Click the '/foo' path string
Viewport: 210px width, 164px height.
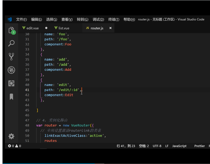pos(63,39)
